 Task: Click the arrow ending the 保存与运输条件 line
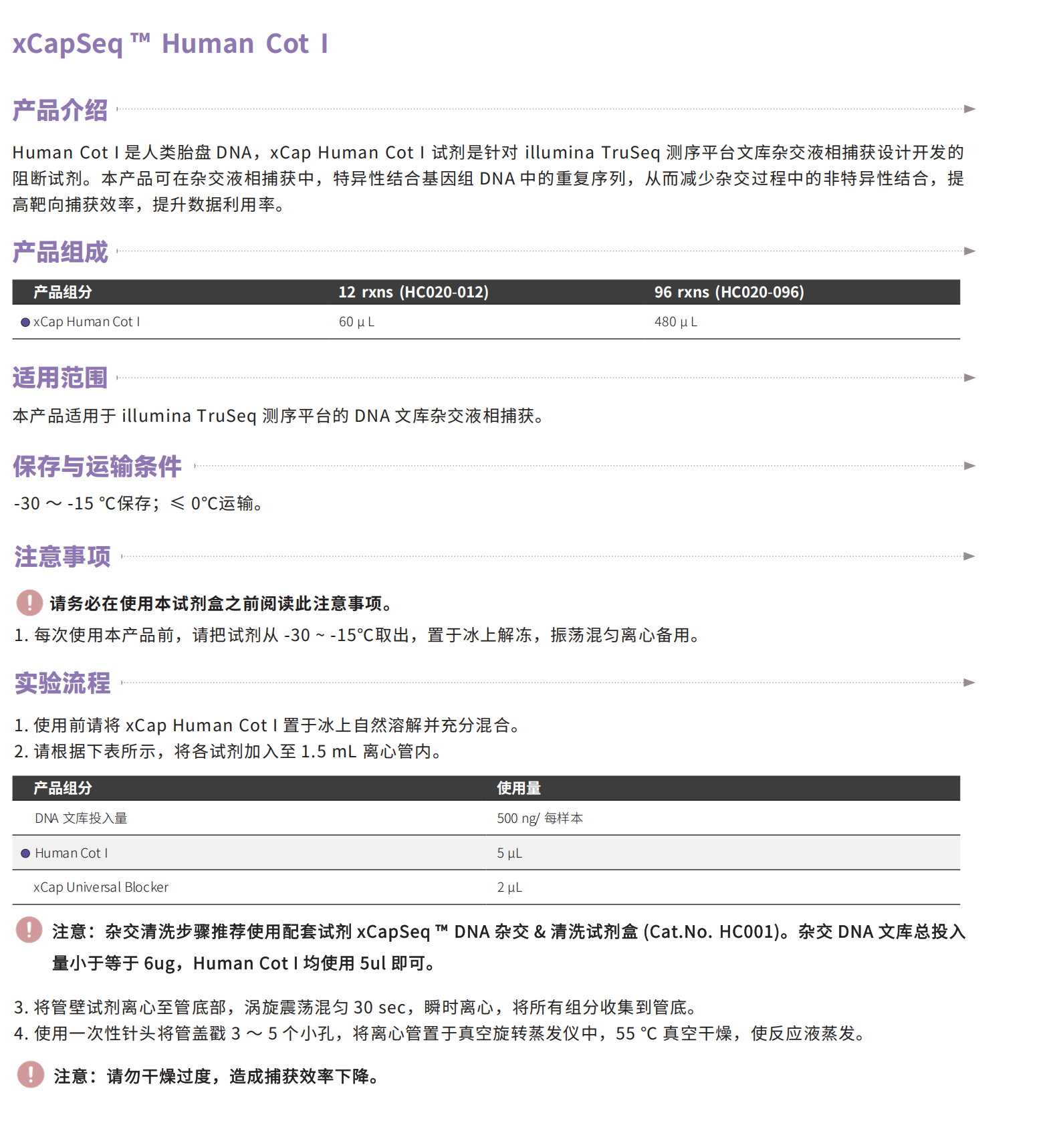coord(969,466)
